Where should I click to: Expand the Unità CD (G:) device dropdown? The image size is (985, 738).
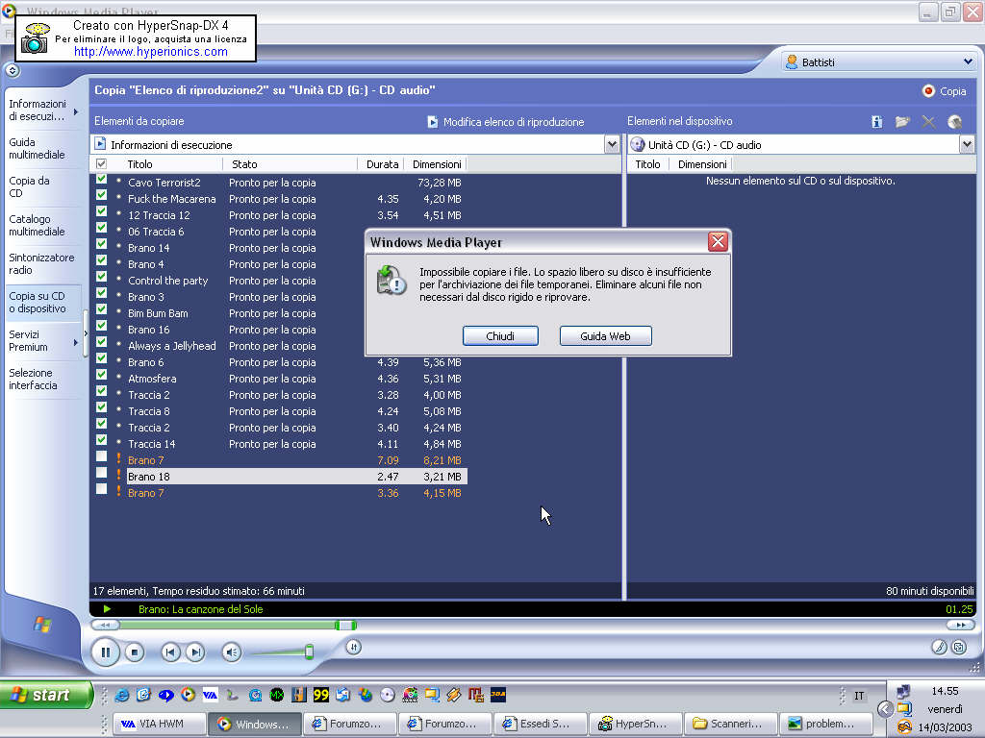pos(967,145)
